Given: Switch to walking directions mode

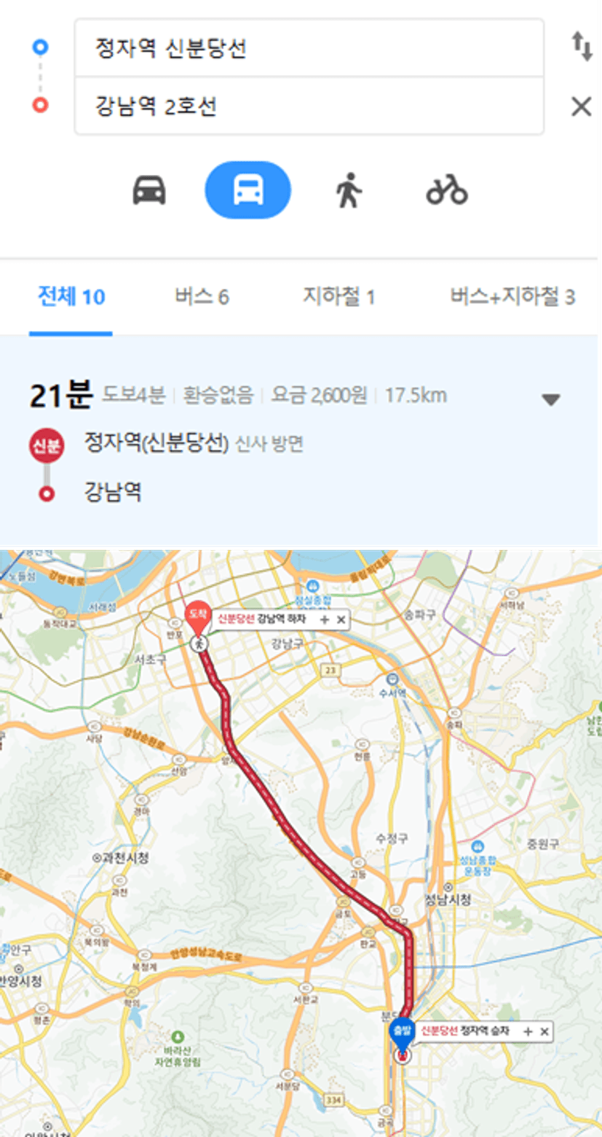Looking at the screenshot, I should 348,190.
